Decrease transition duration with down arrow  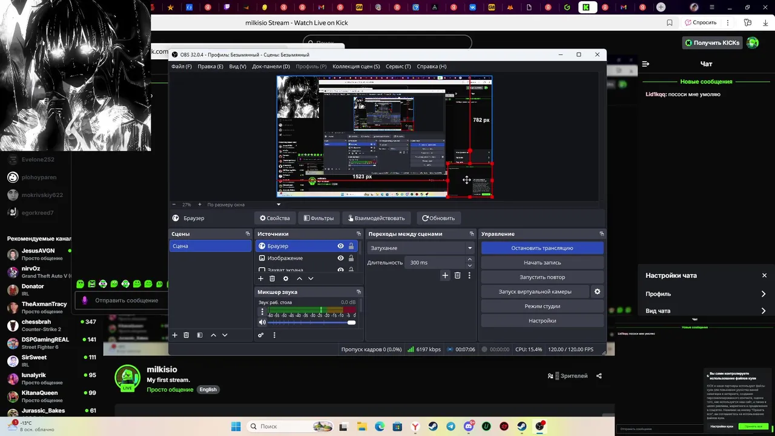point(470,265)
